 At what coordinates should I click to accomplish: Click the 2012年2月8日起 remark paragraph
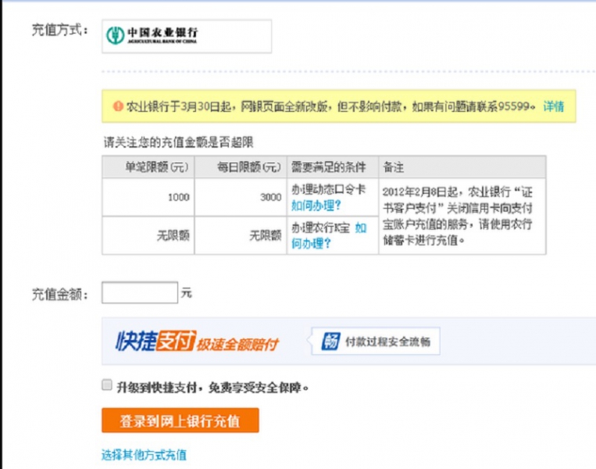[458, 216]
